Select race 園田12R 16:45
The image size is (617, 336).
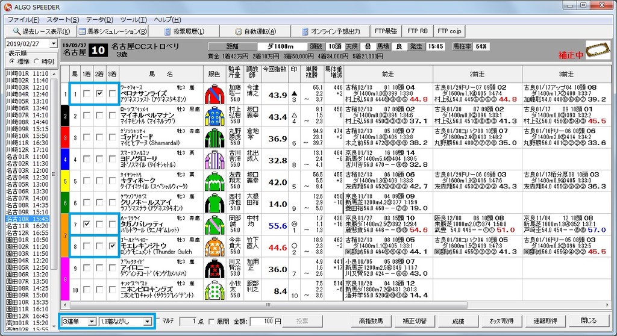pyautogui.click(x=28, y=316)
